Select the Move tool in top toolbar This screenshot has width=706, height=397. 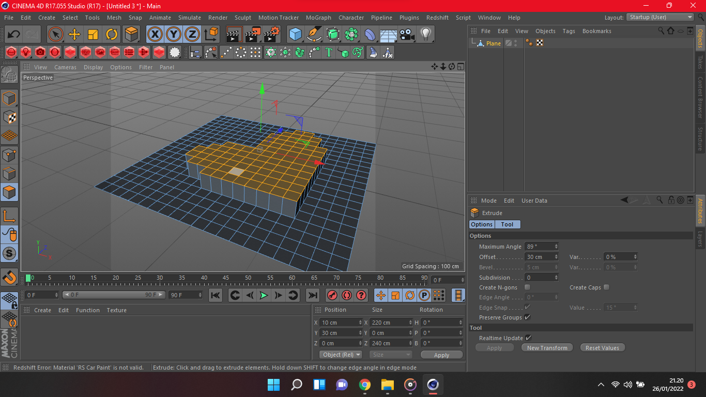click(74, 35)
